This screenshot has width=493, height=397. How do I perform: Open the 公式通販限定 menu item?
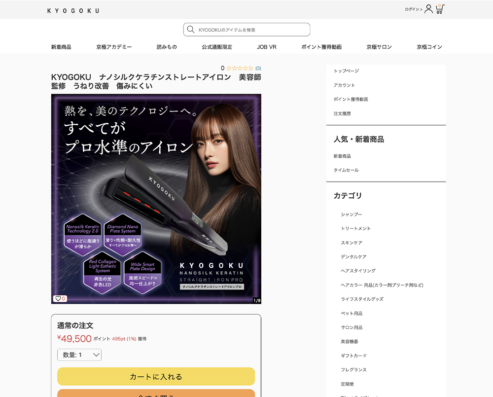coord(217,47)
